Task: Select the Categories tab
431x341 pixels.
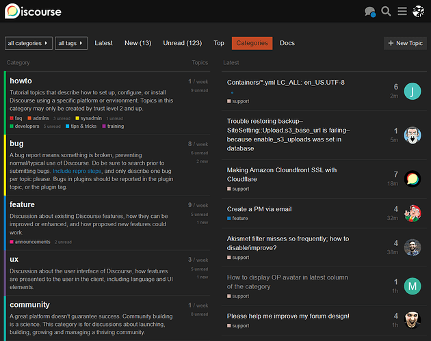Action: click(252, 43)
